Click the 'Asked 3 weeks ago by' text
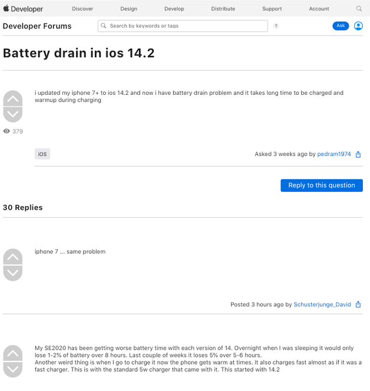The width and height of the screenshot is (370, 391). (285, 154)
